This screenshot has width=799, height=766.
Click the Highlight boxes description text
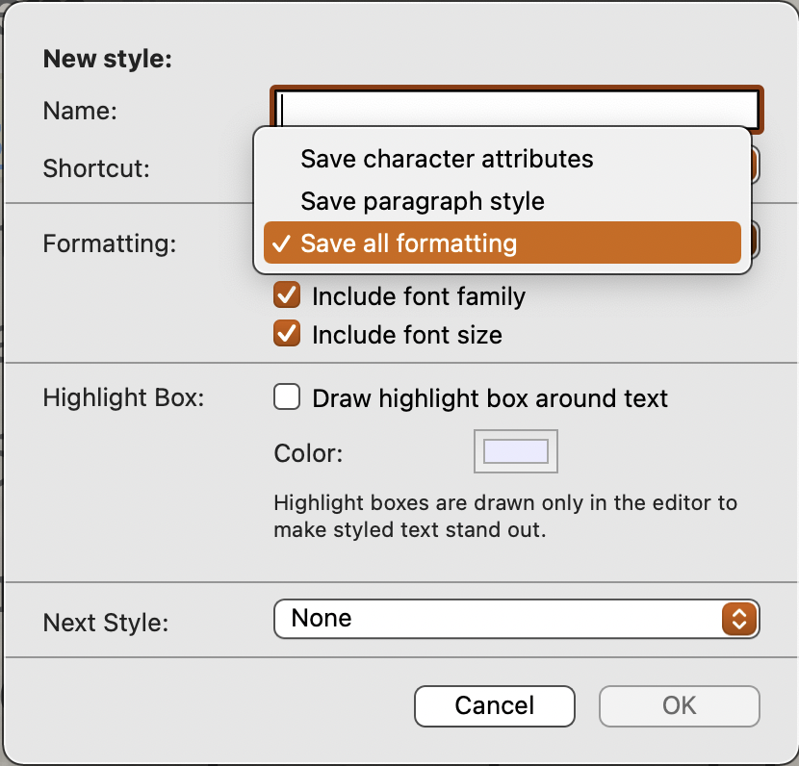505,516
